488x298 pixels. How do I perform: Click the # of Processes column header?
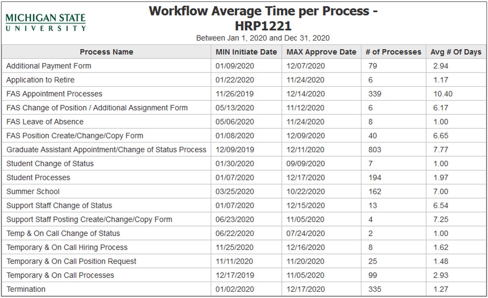point(393,52)
